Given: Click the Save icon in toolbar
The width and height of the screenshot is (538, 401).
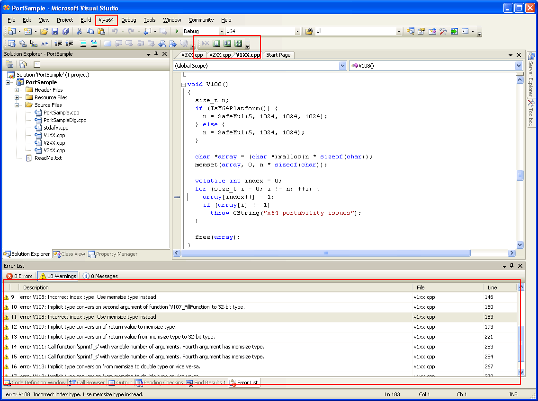Looking at the screenshot, I should (x=55, y=32).
